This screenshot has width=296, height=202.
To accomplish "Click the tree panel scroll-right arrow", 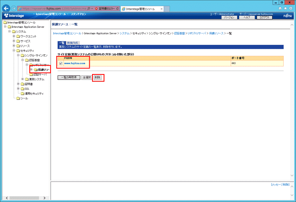I will click(45, 198).
